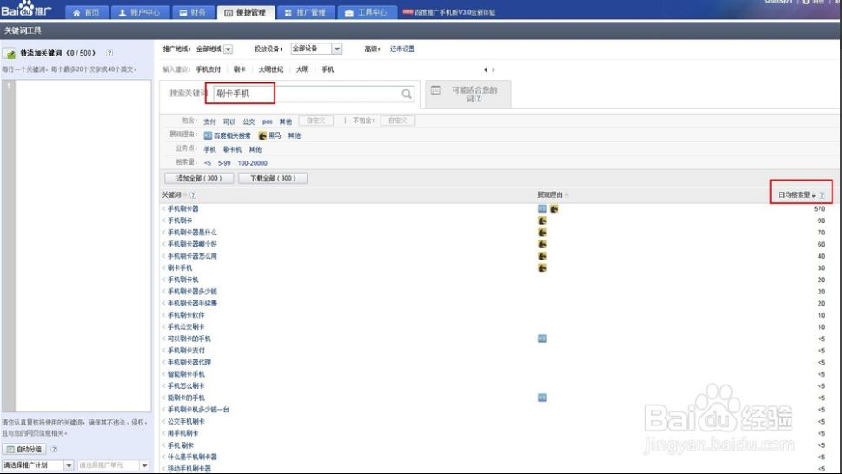The height and width of the screenshot is (474, 842).
Task: Click 添加全部 (300) button
Action: tap(199, 178)
